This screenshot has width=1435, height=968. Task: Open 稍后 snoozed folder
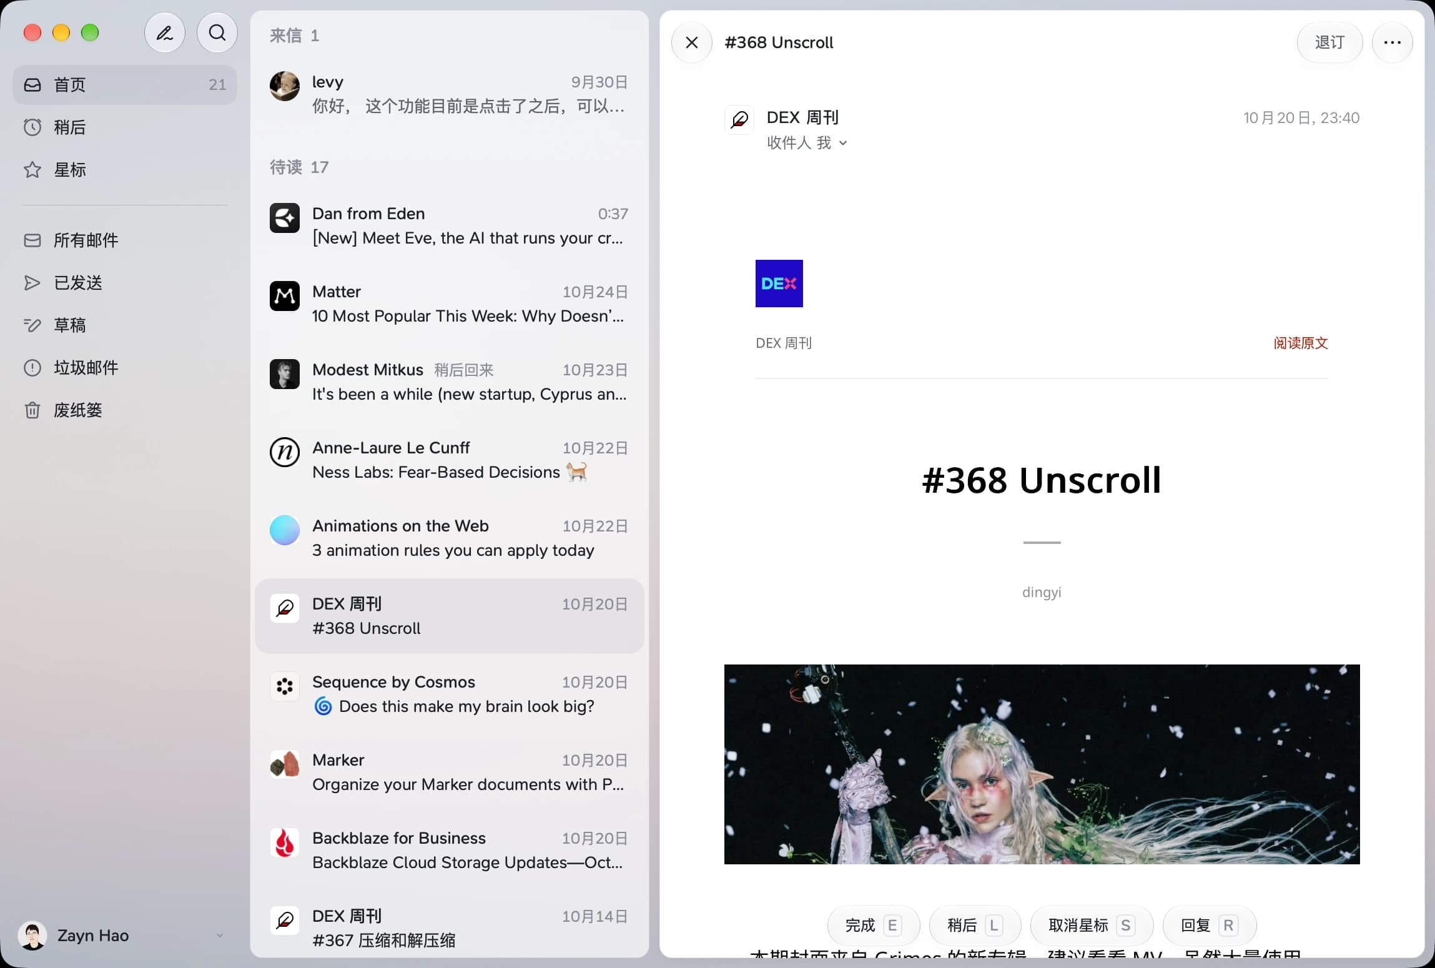click(125, 127)
